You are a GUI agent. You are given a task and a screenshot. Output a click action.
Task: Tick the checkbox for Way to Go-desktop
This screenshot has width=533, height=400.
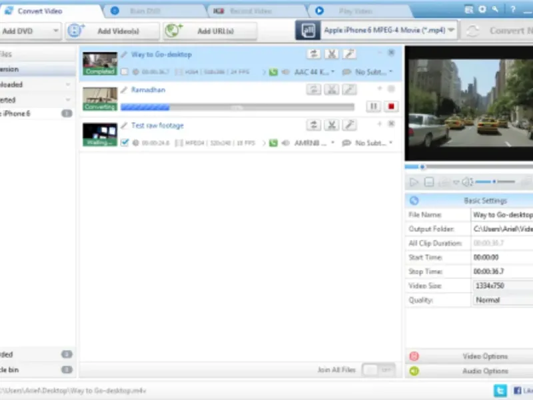point(125,72)
